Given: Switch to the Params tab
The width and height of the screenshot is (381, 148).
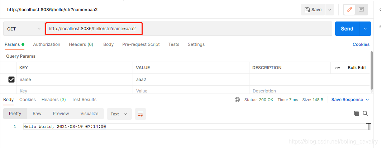Looking at the screenshot, I should [14, 44].
